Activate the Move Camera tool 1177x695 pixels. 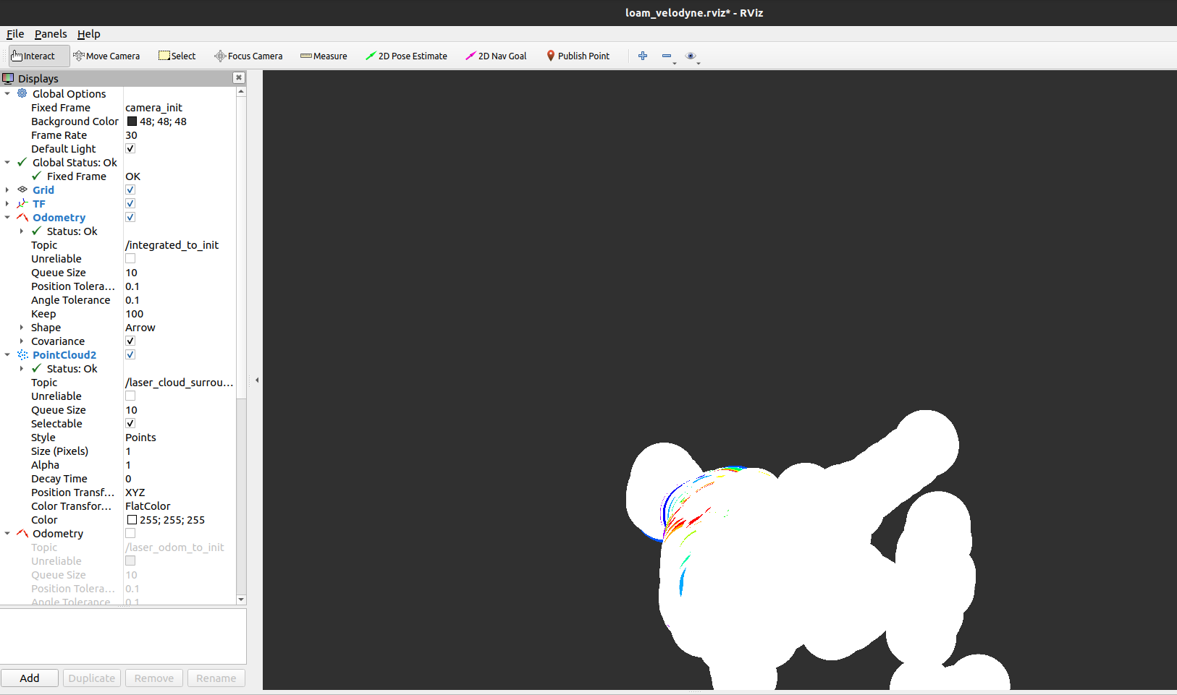coord(106,56)
